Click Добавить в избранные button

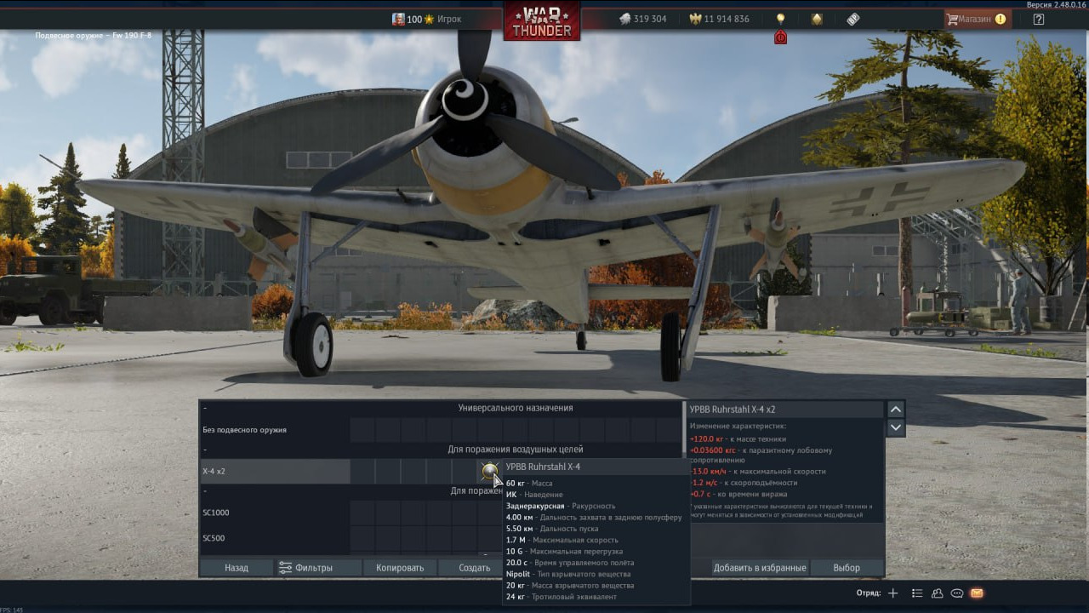point(760,568)
